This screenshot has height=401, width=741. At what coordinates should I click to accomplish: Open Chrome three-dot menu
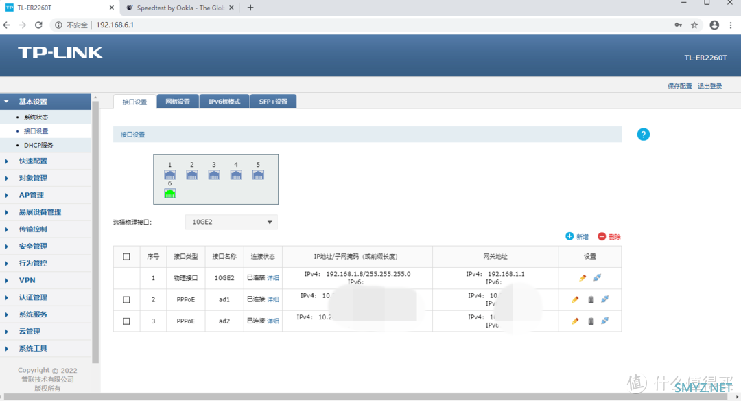[x=731, y=25]
